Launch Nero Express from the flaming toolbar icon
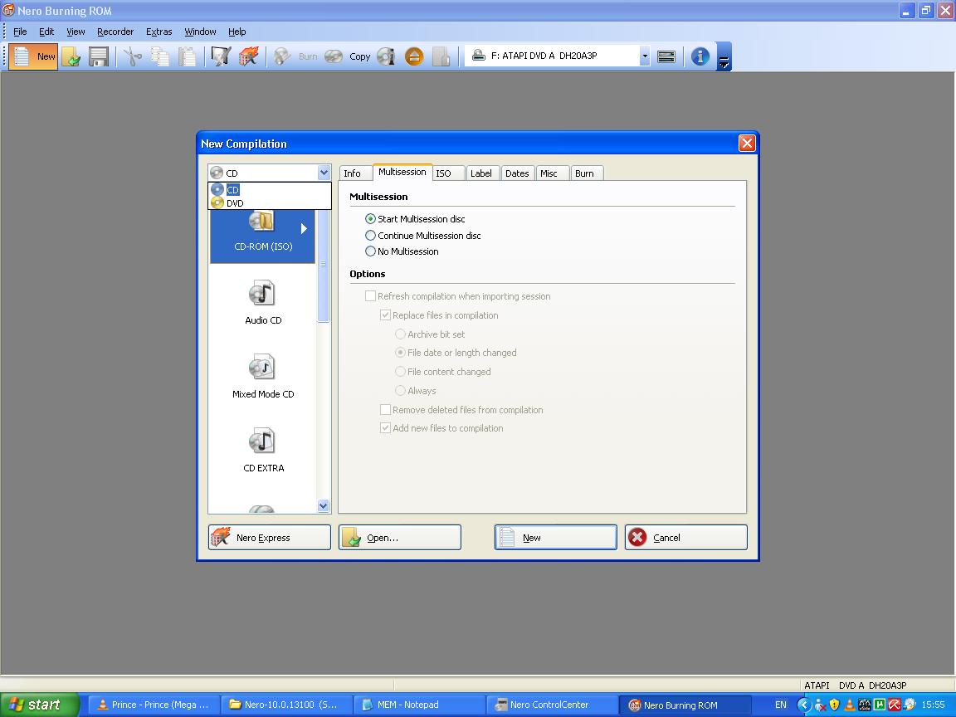 click(x=249, y=56)
